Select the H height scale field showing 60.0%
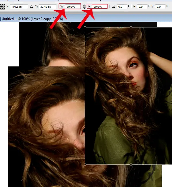The image size is (172, 187). coord(100,7)
